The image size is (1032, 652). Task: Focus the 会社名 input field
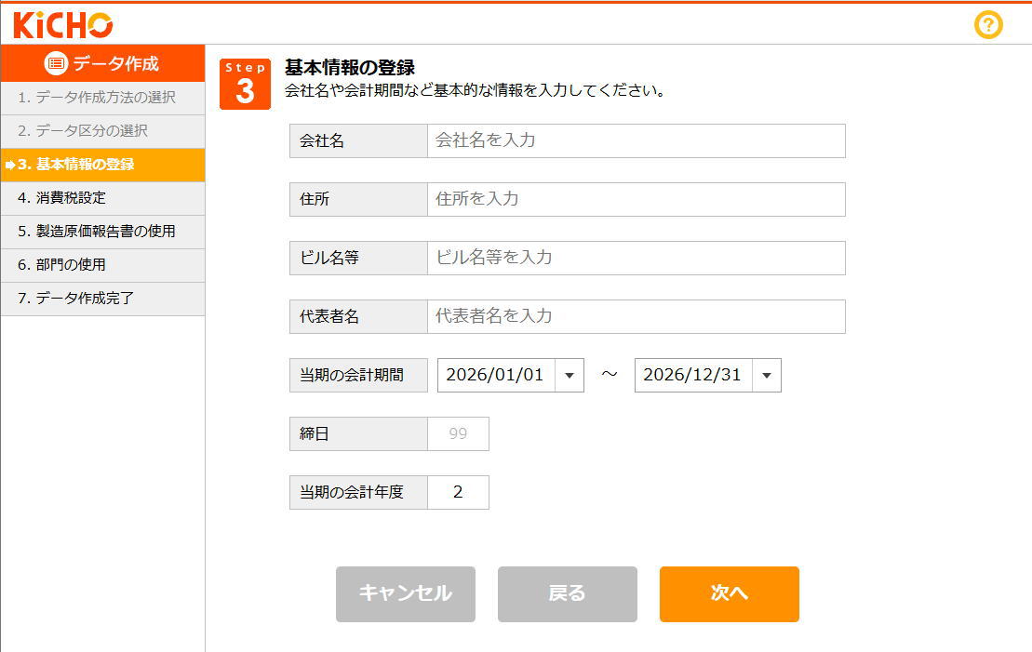636,140
